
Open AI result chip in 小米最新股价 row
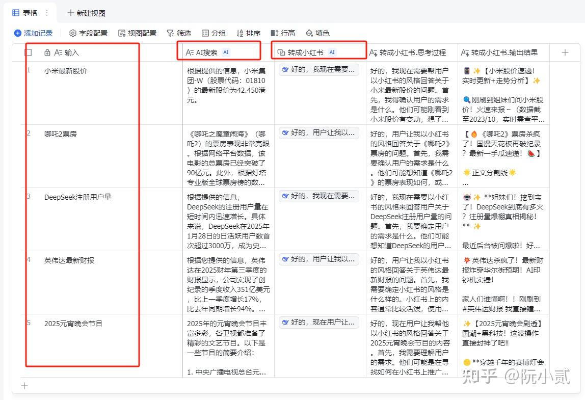(319, 70)
